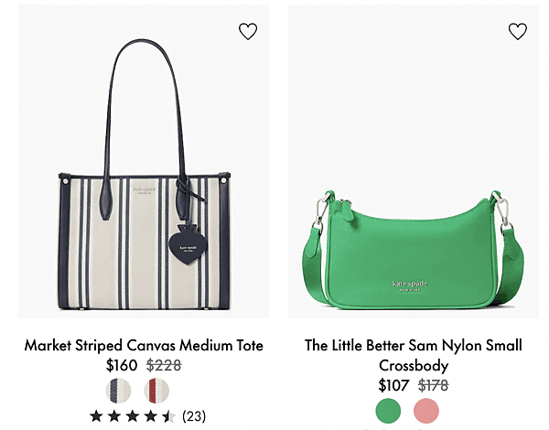
Task: Add green Sam crossbody to wishlist heart
Action: [518, 31]
